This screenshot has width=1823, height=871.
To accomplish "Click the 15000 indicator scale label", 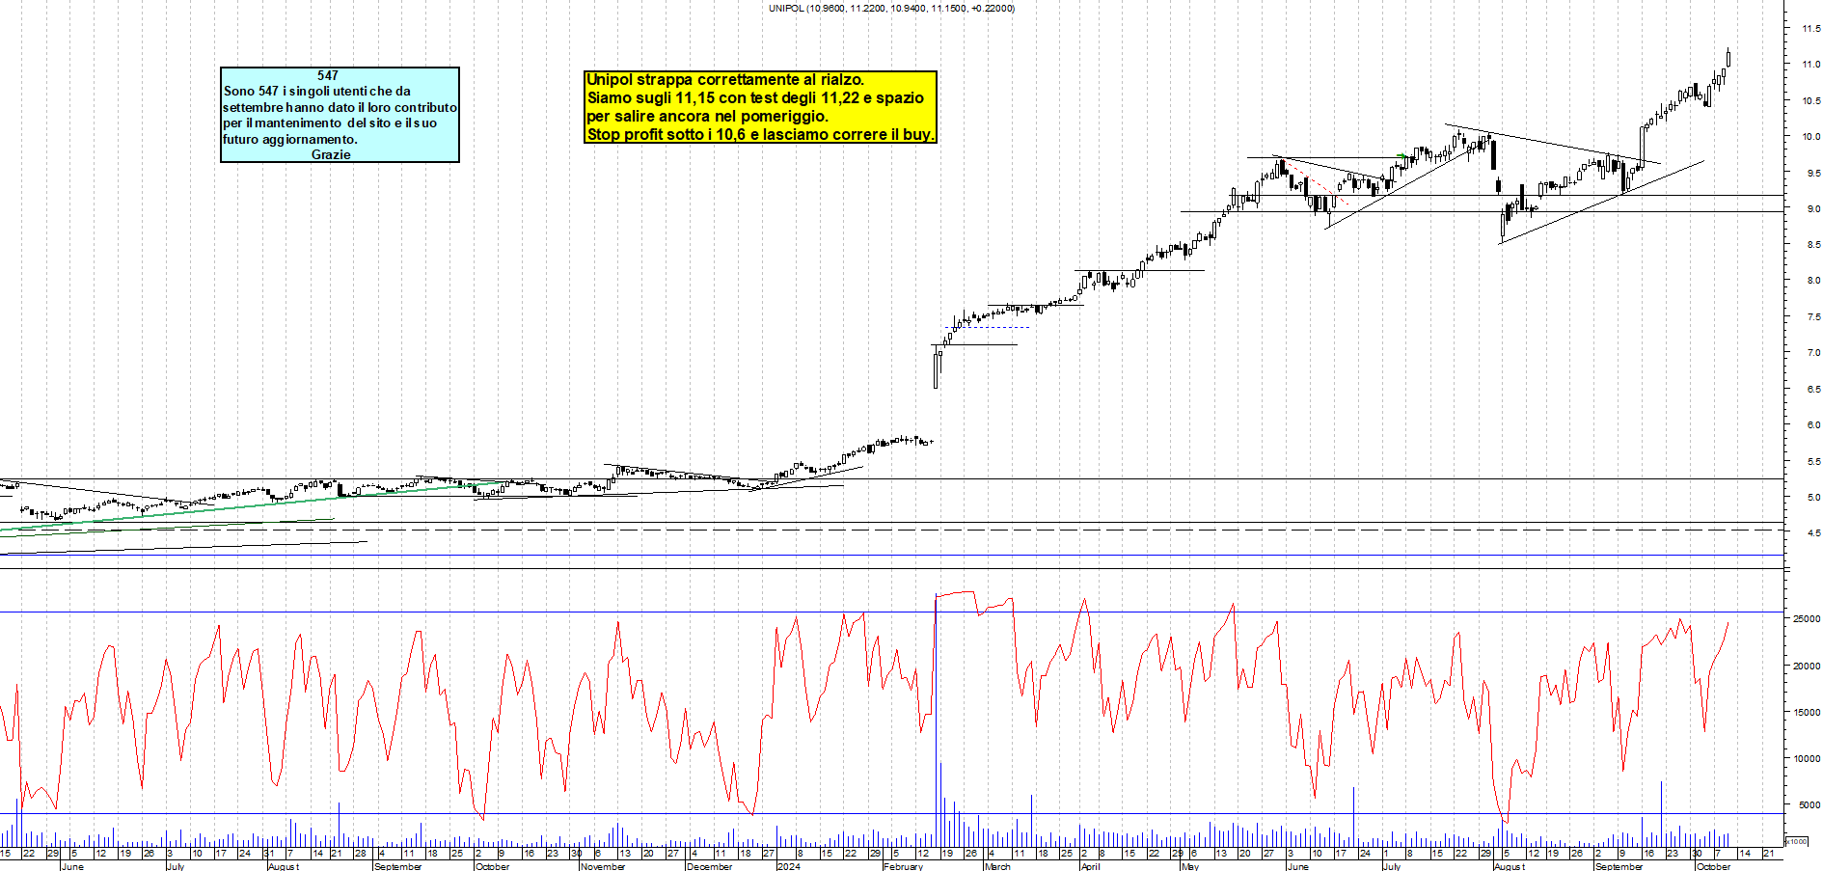I will point(1807,712).
